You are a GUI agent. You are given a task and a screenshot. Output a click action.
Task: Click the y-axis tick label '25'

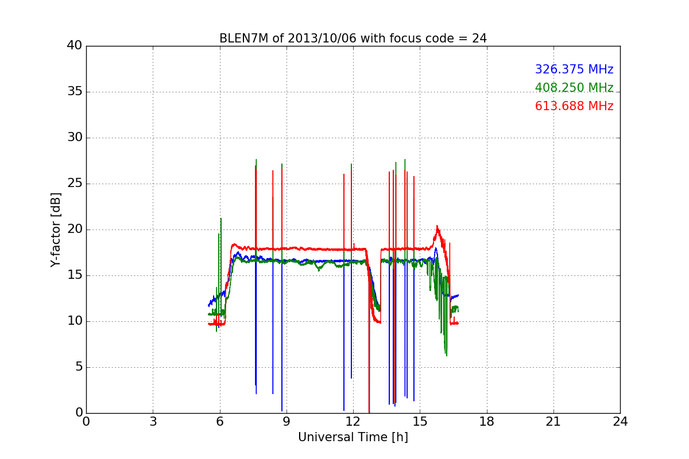[75, 184]
